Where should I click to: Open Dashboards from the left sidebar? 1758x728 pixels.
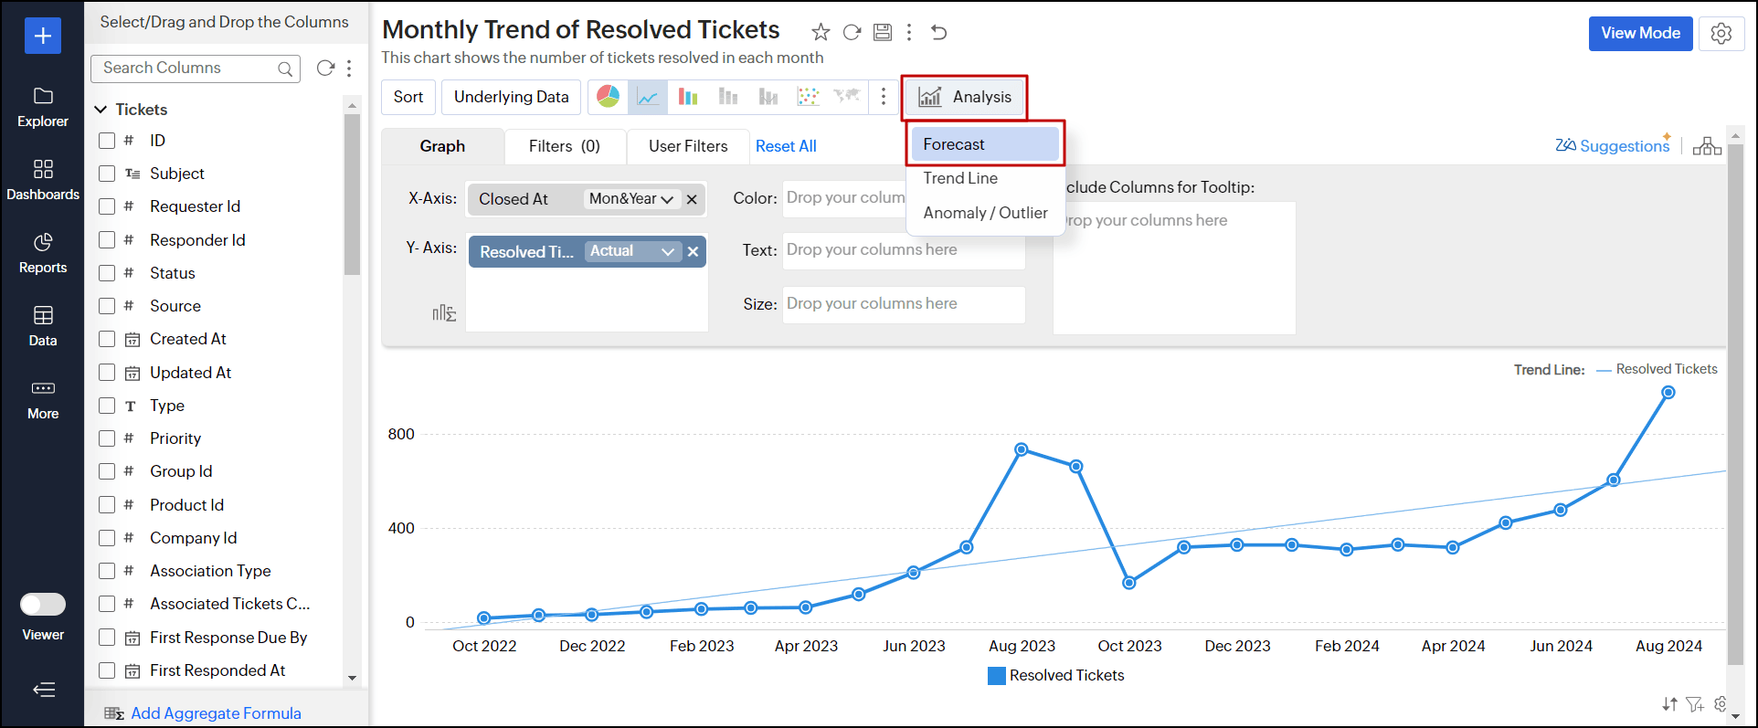43,180
